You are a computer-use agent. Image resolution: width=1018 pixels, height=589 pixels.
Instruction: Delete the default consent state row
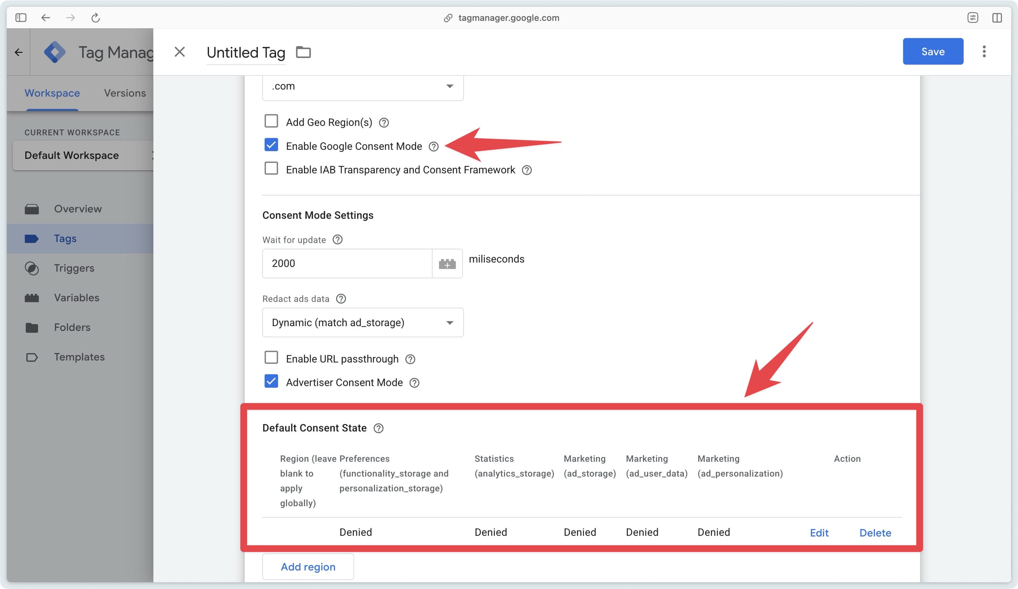(875, 533)
